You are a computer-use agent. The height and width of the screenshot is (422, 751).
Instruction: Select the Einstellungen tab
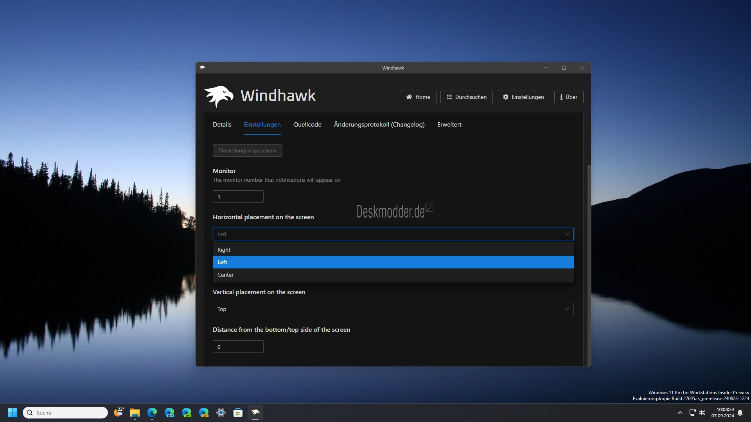(x=262, y=124)
